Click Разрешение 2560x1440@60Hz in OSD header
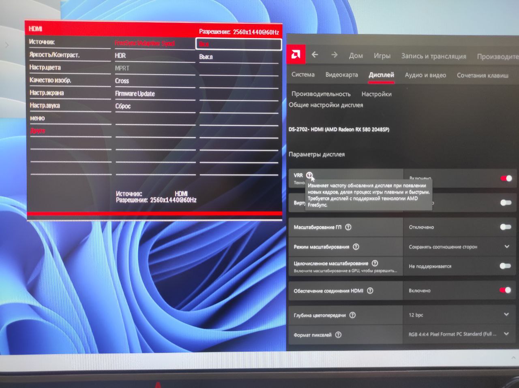Image resolution: width=519 pixels, height=388 pixels. click(239, 32)
